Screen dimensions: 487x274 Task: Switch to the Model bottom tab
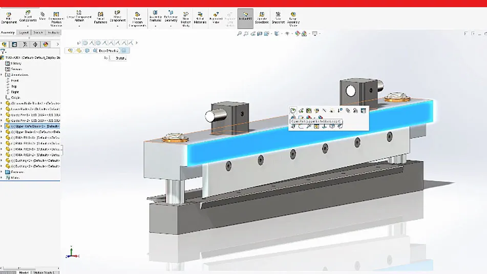coord(24,272)
